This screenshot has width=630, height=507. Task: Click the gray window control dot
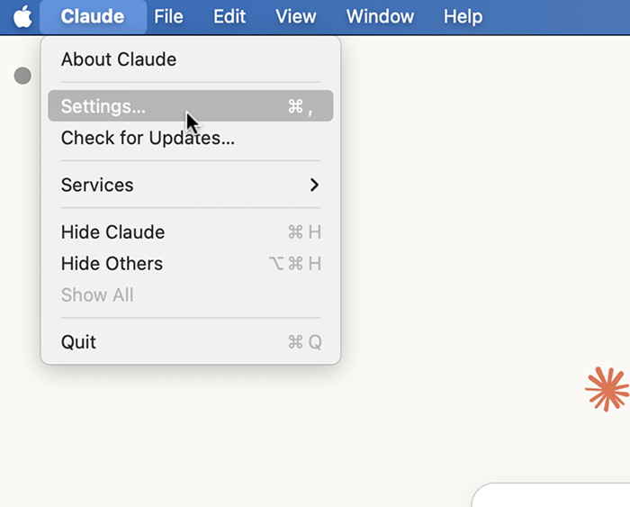coord(22,76)
